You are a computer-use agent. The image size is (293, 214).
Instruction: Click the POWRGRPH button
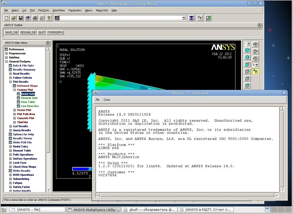click(x=55, y=32)
